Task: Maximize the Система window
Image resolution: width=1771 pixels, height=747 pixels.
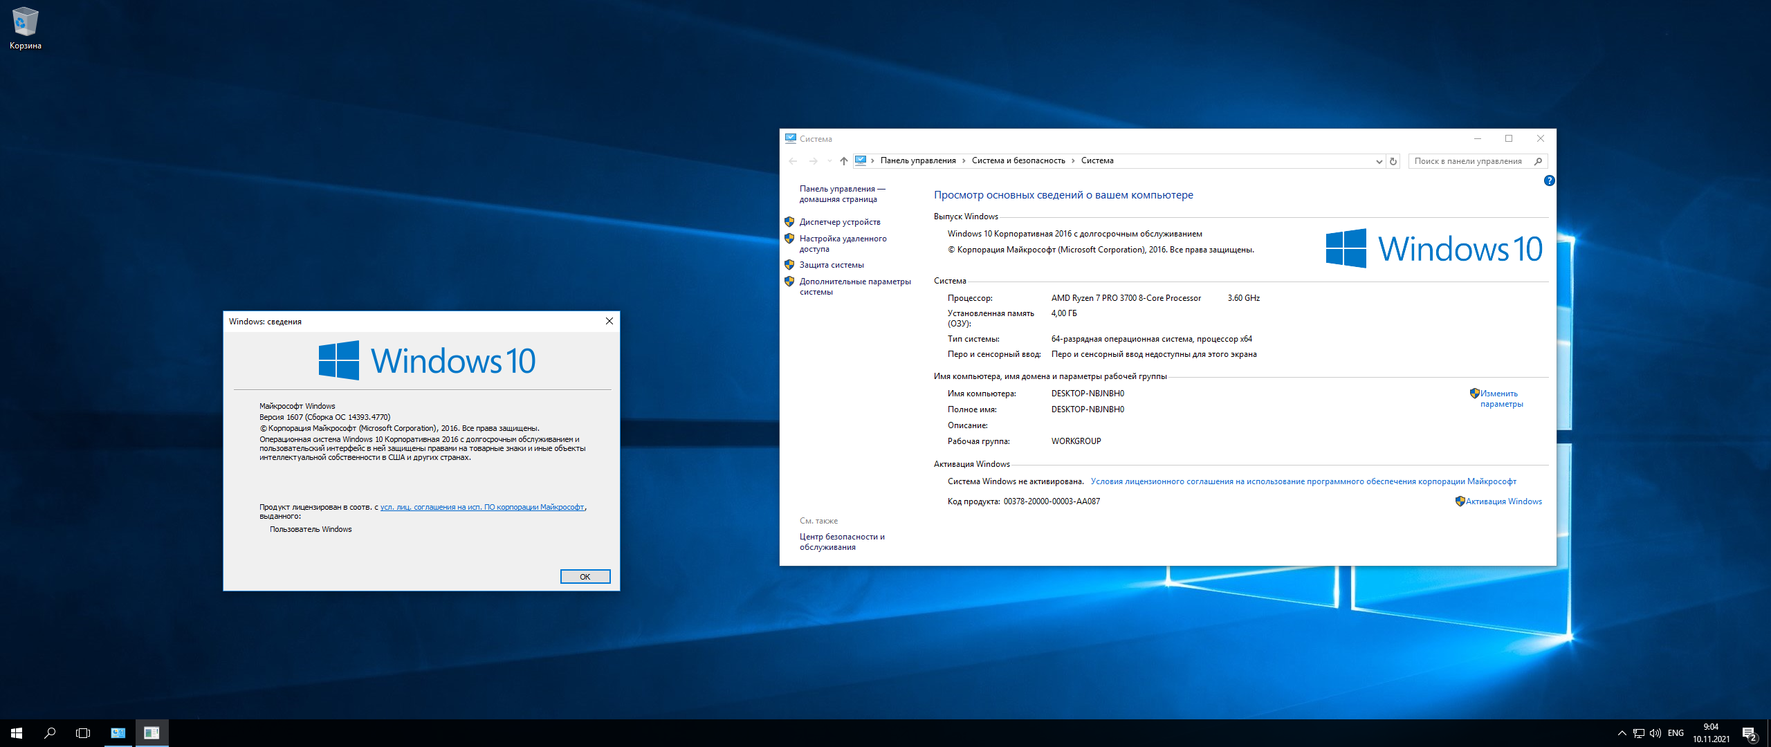Action: [x=1509, y=138]
